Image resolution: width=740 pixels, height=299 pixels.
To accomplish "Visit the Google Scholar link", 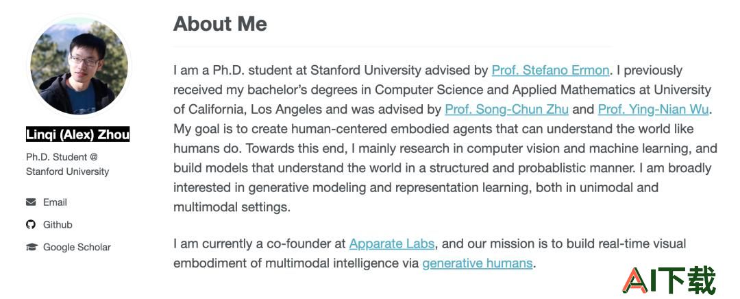I will [x=77, y=247].
